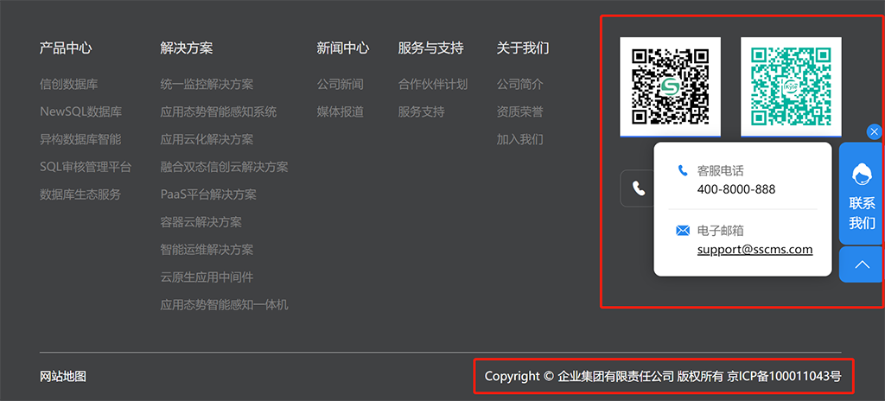Open the NewSQL数据库 link
Viewport: 885px width, 401px height.
click(80, 111)
